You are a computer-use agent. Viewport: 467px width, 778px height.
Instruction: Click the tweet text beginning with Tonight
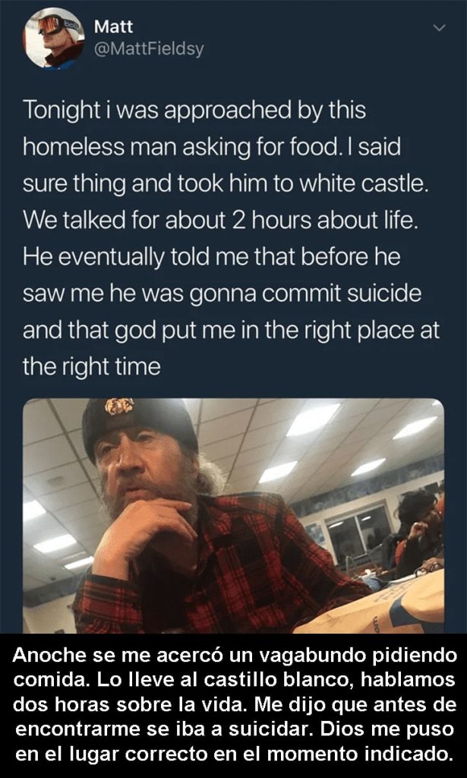point(231,238)
